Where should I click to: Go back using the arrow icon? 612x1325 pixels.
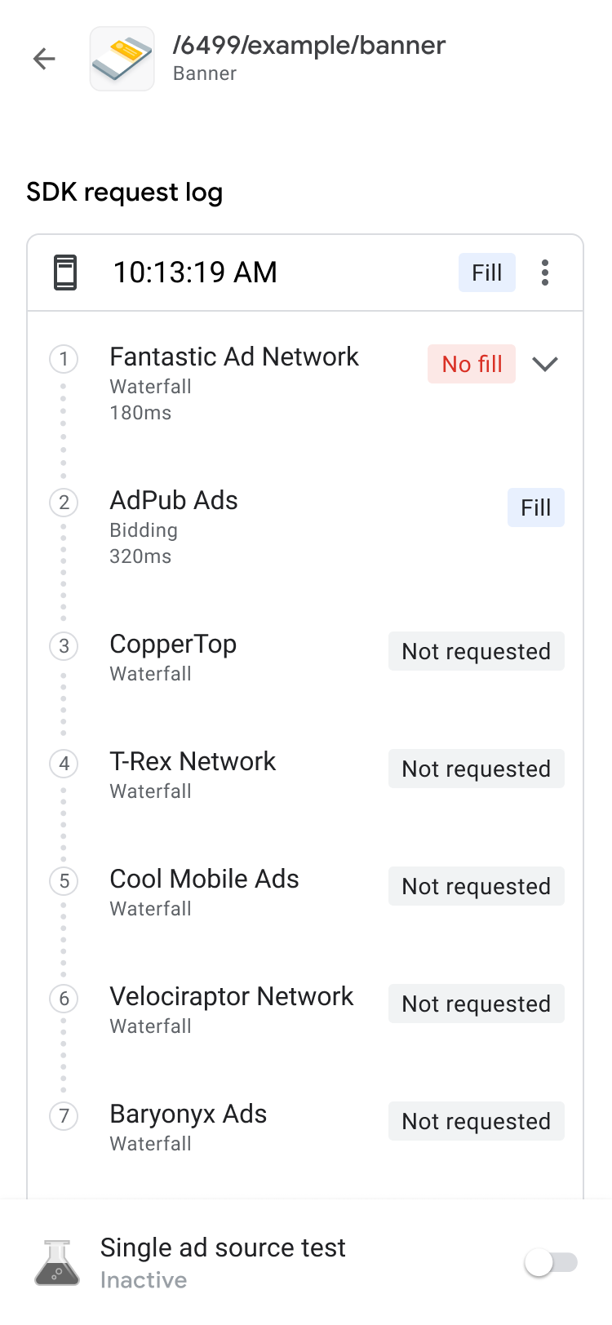click(44, 59)
